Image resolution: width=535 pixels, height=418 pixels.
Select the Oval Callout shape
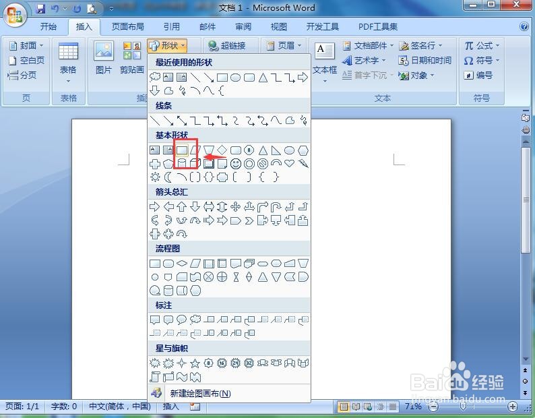181,320
